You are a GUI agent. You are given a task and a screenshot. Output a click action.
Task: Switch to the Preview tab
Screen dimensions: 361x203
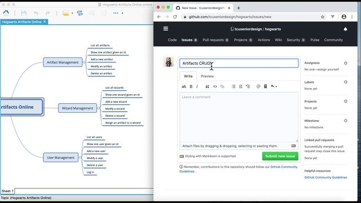click(x=207, y=76)
